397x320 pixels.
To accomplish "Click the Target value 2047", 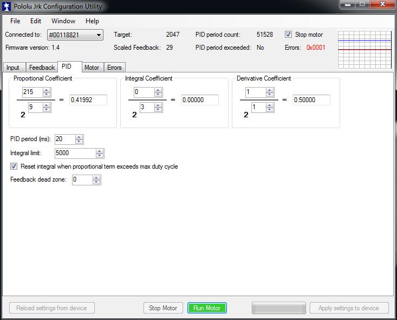I will tap(173, 35).
